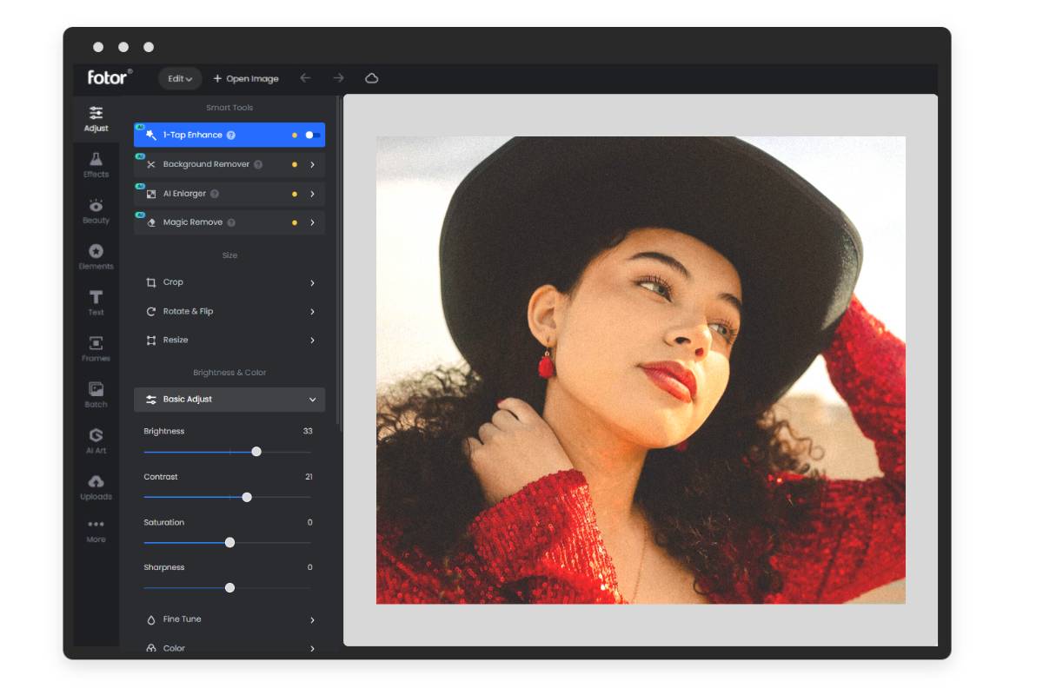Open the Background Remover tool
1043x695 pixels.
[x=229, y=164]
